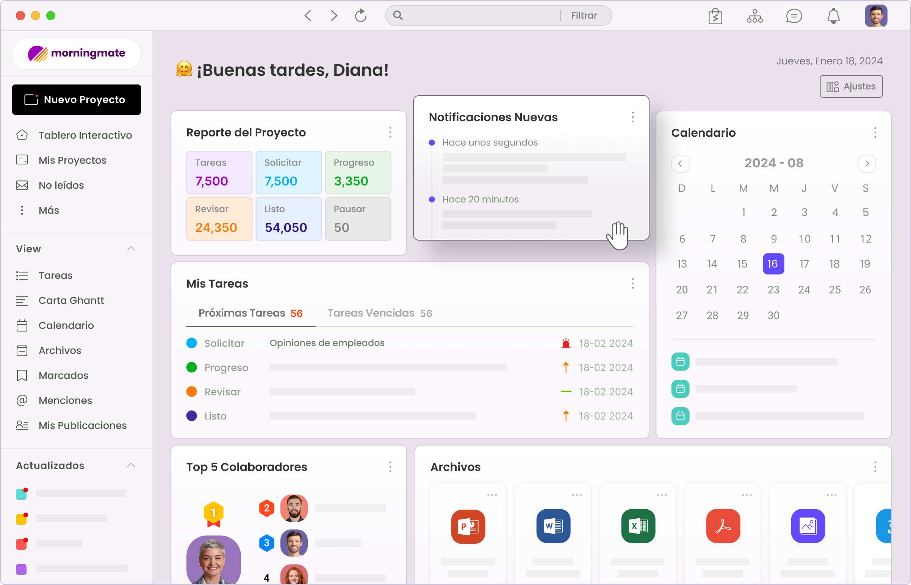
Task: Reload page with the refresh icon
Action: point(360,16)
